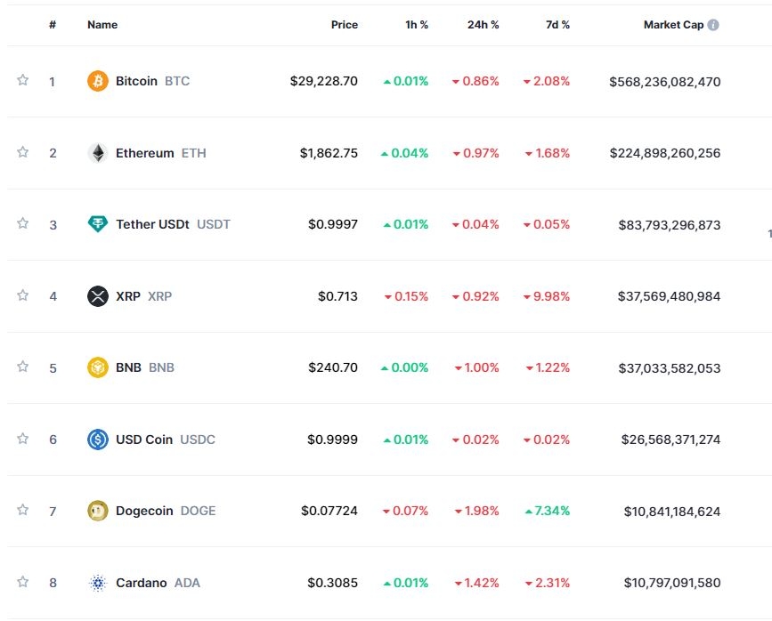Click the Cardano logo icon
Image resolution: width=772 pixels, height=621 pixels.
(98, 583)
